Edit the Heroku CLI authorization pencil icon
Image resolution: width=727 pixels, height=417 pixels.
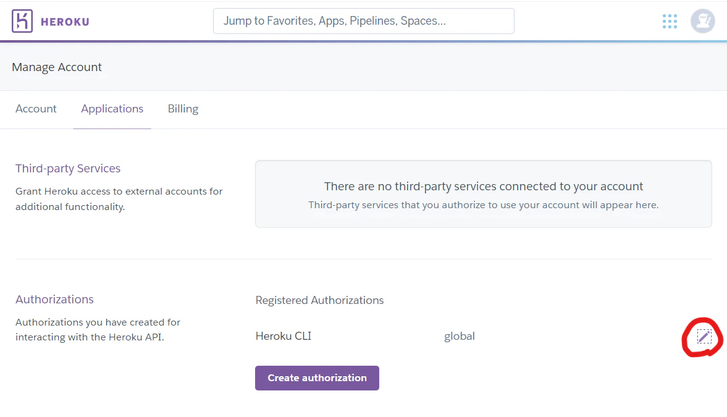704,336
